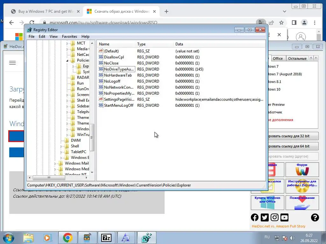This screenshot has width=326, height=244.
Task: Select the StartMenuLogOff DWORD icon
Action: pyautogui.click(x=101, y=105)
